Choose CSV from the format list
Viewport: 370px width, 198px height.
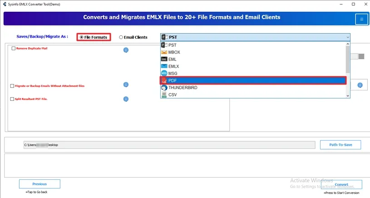[x=253, y=94]
